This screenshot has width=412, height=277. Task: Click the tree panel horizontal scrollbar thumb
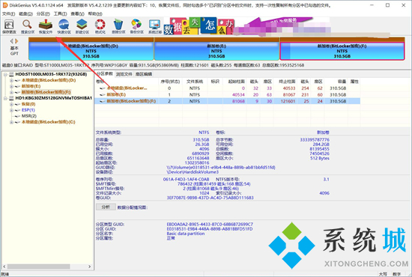[39, 267]
